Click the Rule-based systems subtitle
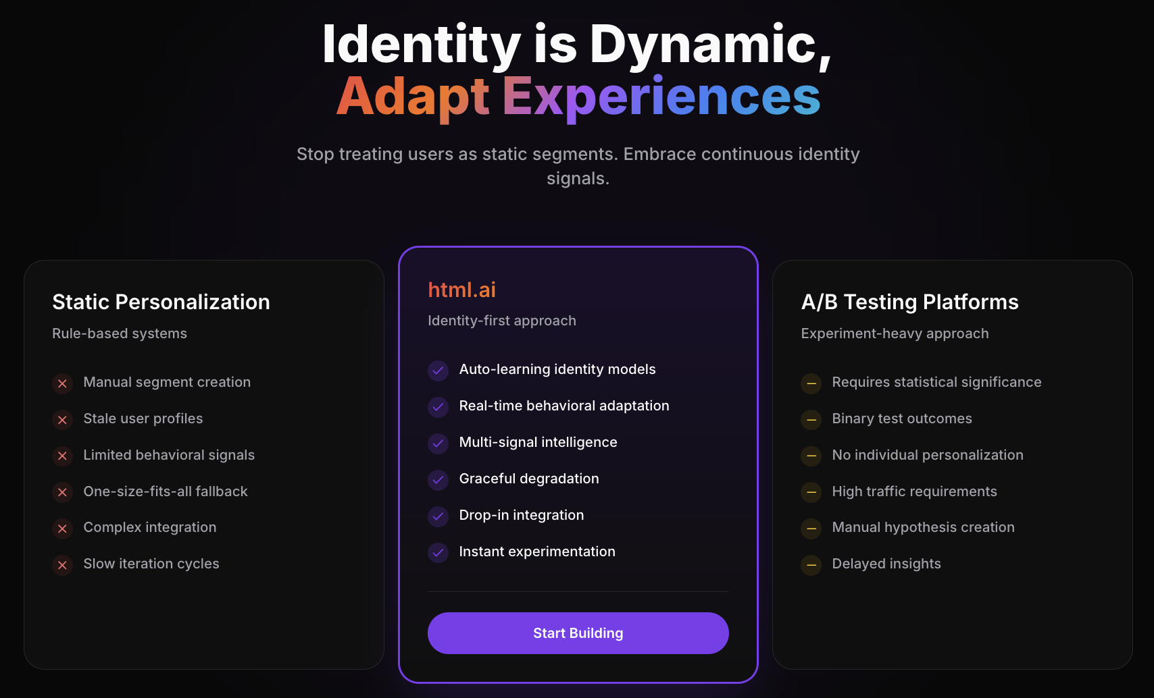The width and height of the screenshot is (1154, 698). click(x=120, y=333)
